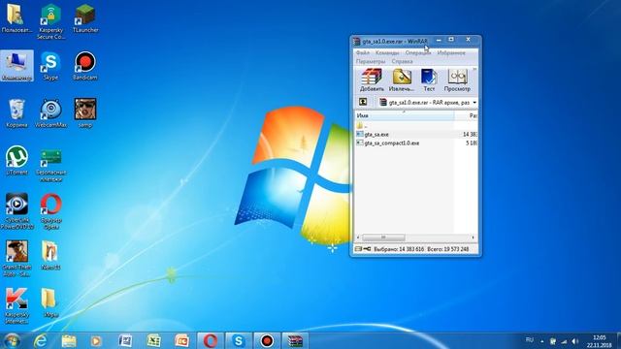Open Word from the taskbar

[125, 340]
